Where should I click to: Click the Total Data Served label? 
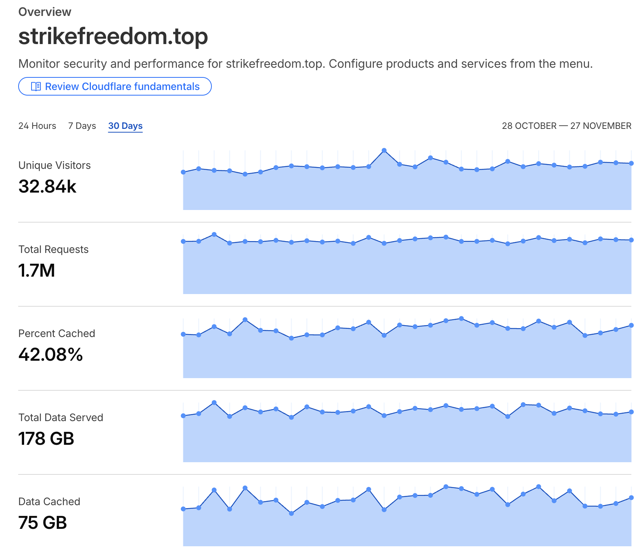[61, 417]
